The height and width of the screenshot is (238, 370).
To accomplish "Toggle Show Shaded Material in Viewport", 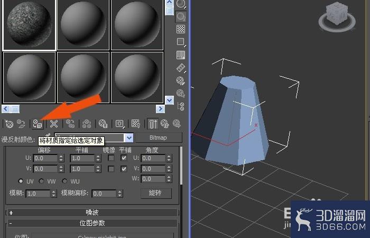I will point(136,124).
